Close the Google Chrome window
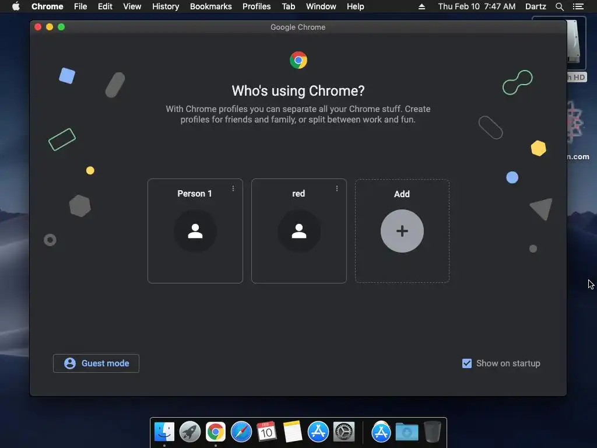This screenshot has height=448, width=597. (38, 27)
